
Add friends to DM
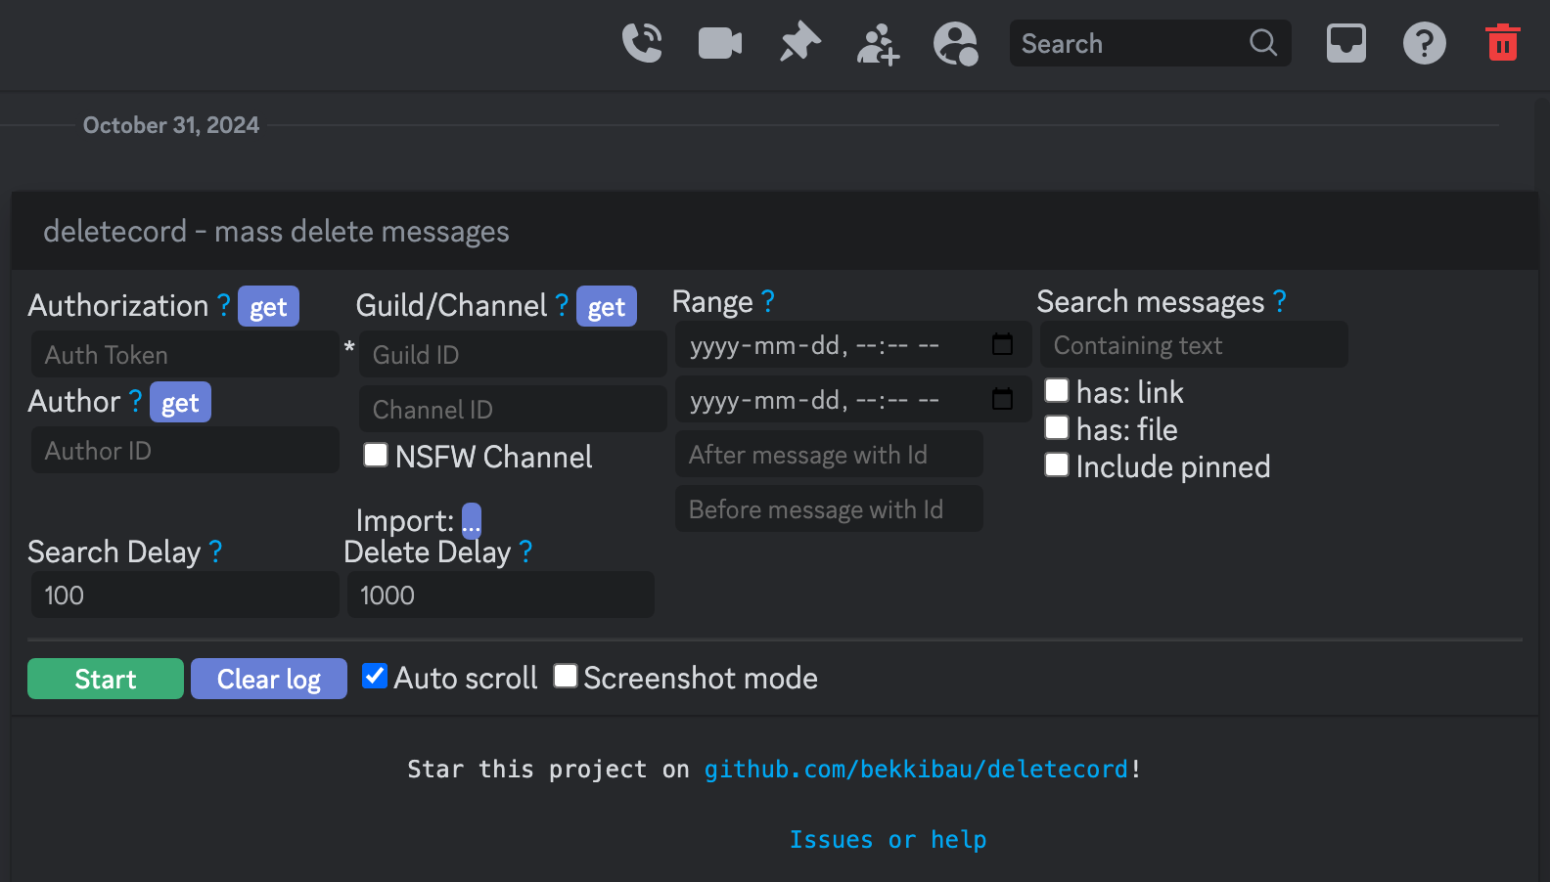pos(878,44)
